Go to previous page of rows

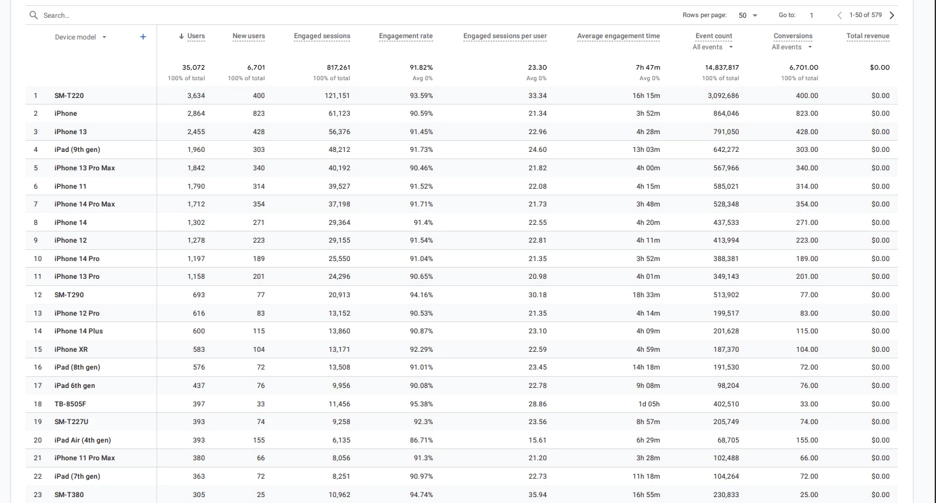click(840, 15)
